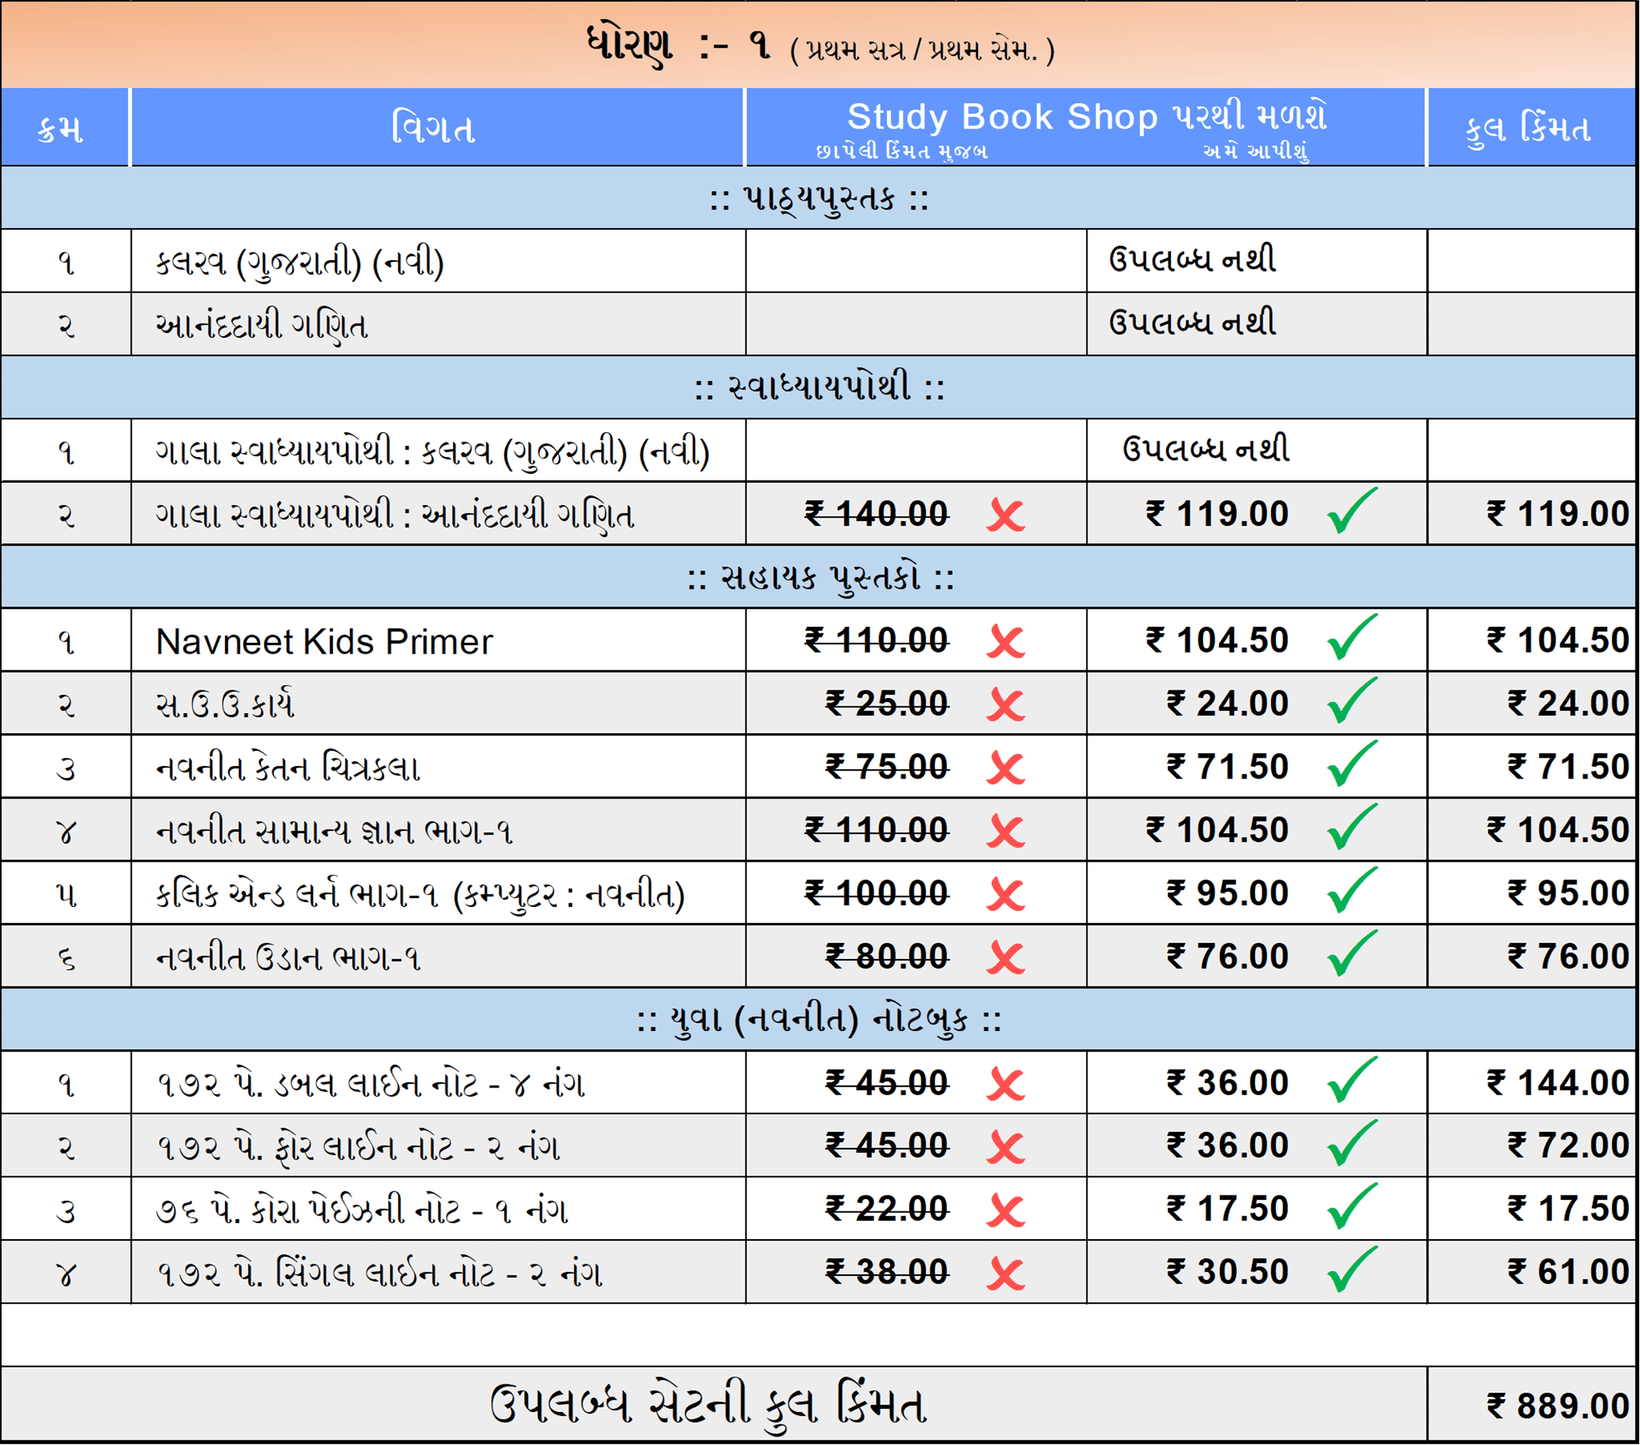Click the Navneet Kids Primer item name
The width and height of the screenshot is (1640, 1445).
pos(324,642)
